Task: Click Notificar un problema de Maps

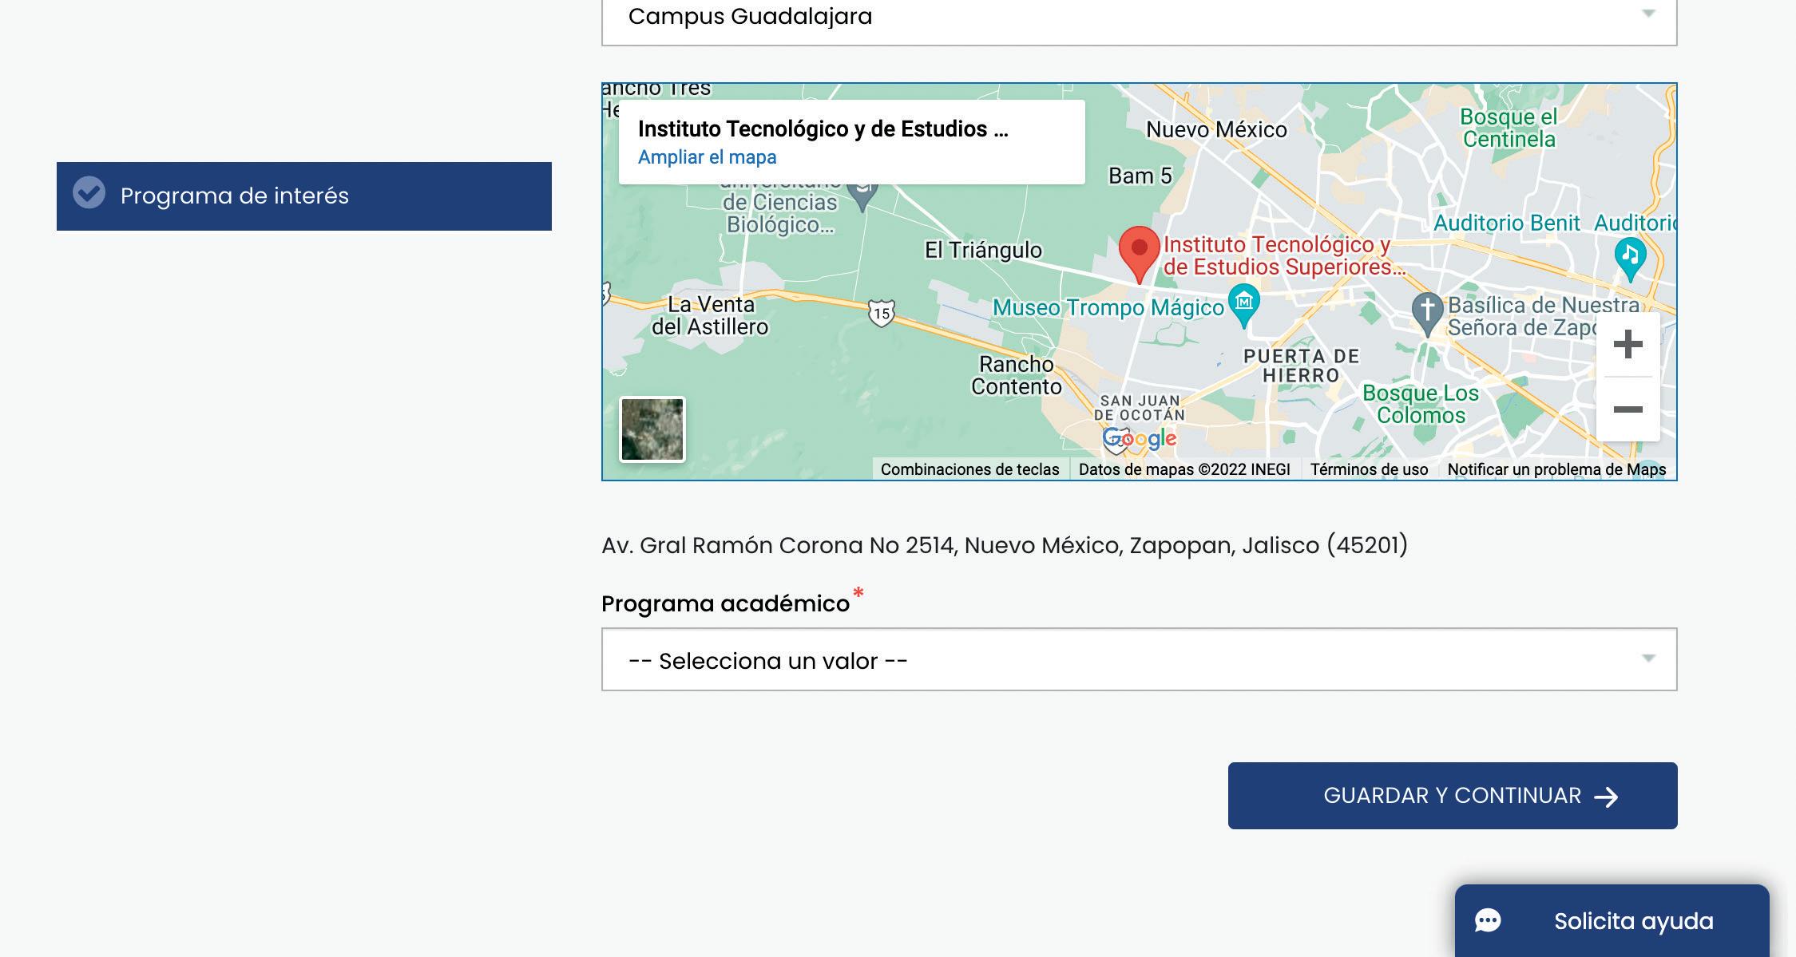Action: [x=1556, y=469]
